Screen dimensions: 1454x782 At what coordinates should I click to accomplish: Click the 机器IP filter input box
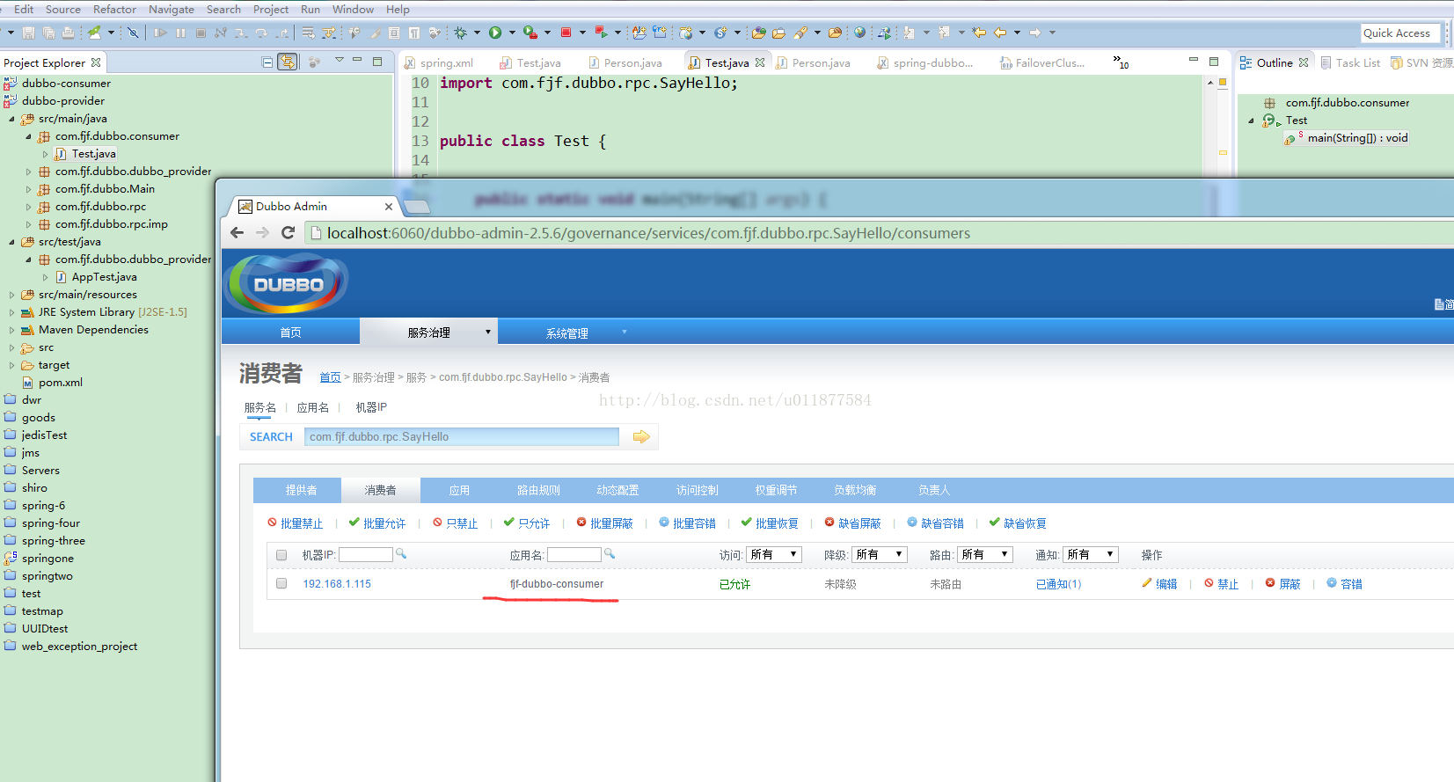[x=366, y=554]
